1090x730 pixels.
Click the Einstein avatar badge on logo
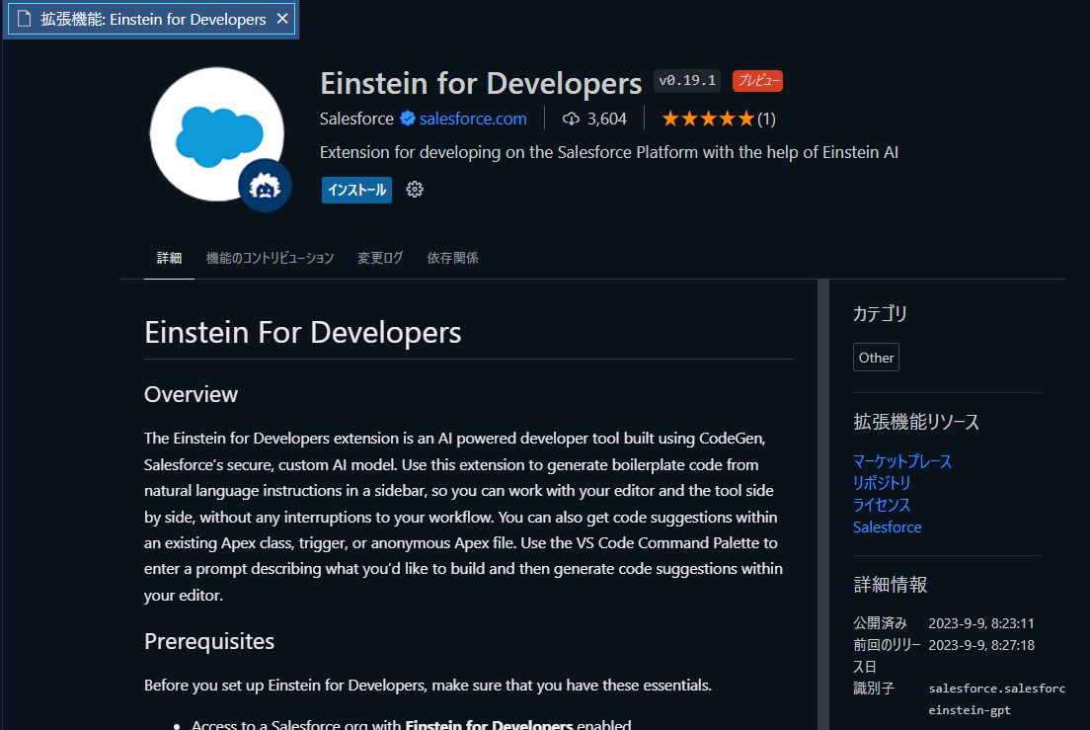[265, 186]
